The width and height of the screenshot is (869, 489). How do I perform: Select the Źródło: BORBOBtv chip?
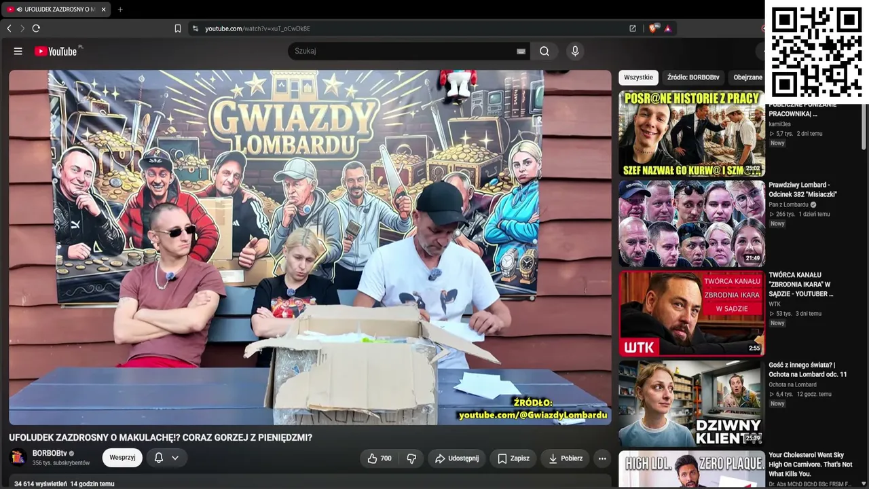[693, 77]
